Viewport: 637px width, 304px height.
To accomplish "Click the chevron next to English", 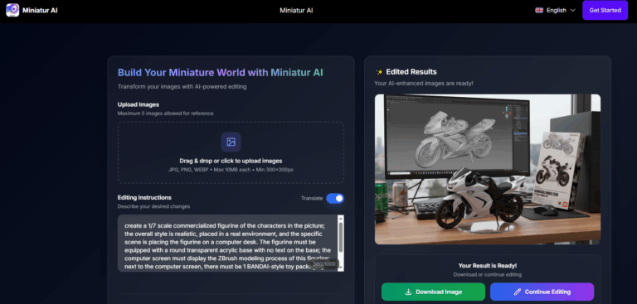I will click(x=573, y=11).
